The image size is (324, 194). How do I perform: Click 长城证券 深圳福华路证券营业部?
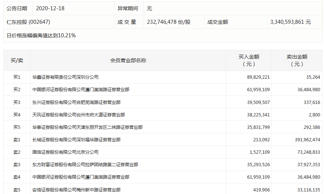[76, 139]
